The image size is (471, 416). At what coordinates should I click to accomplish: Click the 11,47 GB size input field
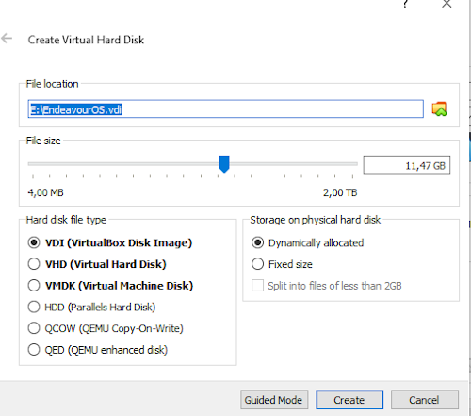coord(407,165)
